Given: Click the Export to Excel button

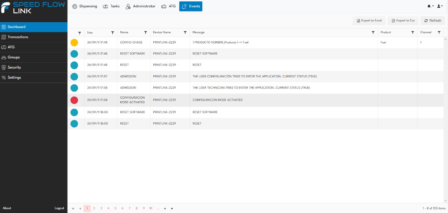Looking at the screenshot, I should pos(369,21).
